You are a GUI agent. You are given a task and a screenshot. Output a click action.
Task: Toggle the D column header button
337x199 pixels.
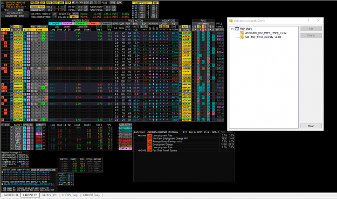click(x=5, y=30)
